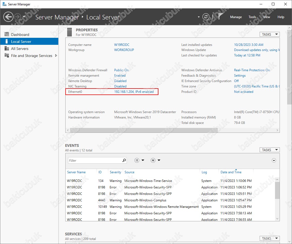Click the refresh icon in header
The height and width of the screenshot is (244, 292).
[206, 17]
